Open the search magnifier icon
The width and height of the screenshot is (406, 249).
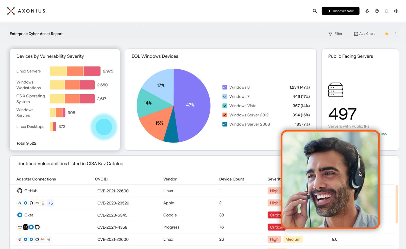click(315, 11)
